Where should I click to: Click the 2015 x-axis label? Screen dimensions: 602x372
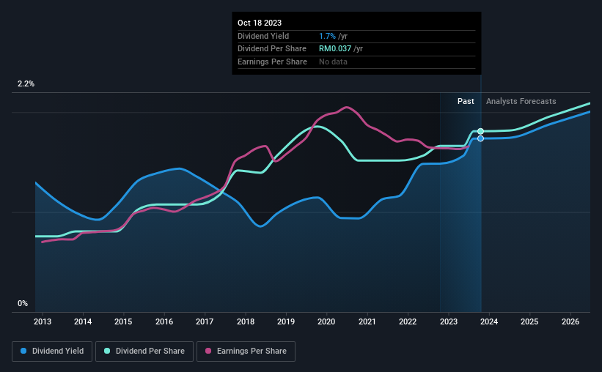tap(123, 321)
